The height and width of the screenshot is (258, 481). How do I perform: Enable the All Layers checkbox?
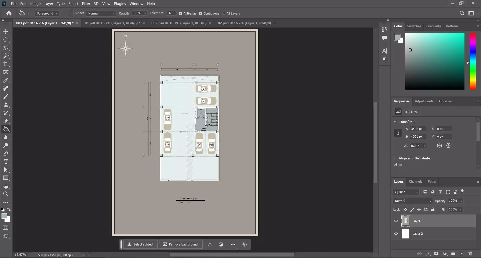224,14
